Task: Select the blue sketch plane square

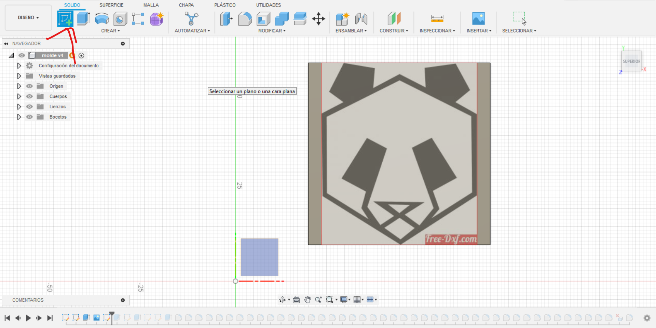Action: [259, 257]
